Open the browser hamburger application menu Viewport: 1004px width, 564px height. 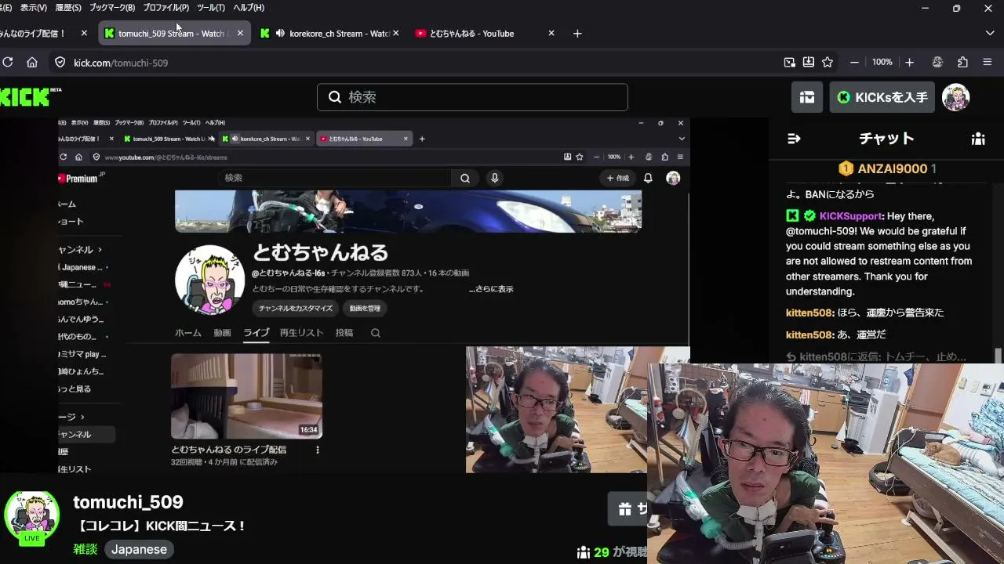click(x=988, y=62)
